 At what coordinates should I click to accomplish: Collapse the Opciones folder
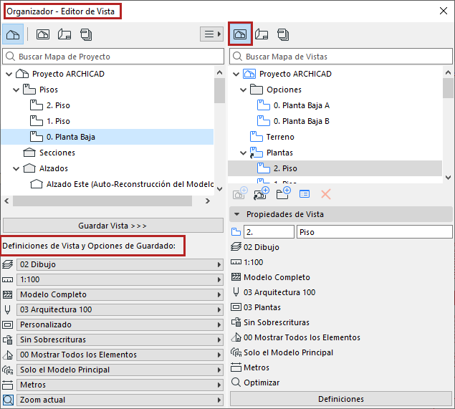(x=244, y=90)
